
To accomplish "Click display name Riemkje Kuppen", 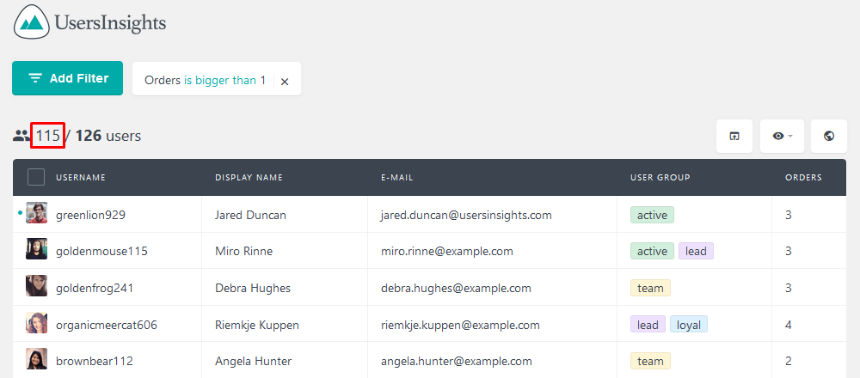I will 256,325.
